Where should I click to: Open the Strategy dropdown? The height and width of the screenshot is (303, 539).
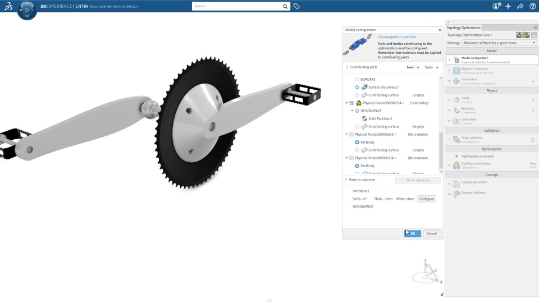click(499, 43)
